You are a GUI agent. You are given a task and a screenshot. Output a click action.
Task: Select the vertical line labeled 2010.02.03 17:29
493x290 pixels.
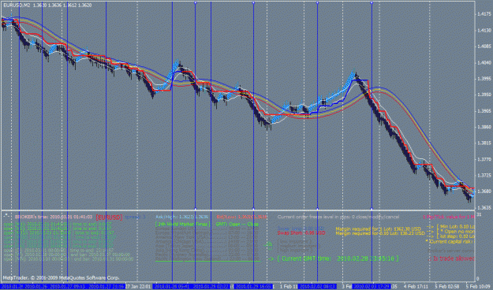[372, 141]
